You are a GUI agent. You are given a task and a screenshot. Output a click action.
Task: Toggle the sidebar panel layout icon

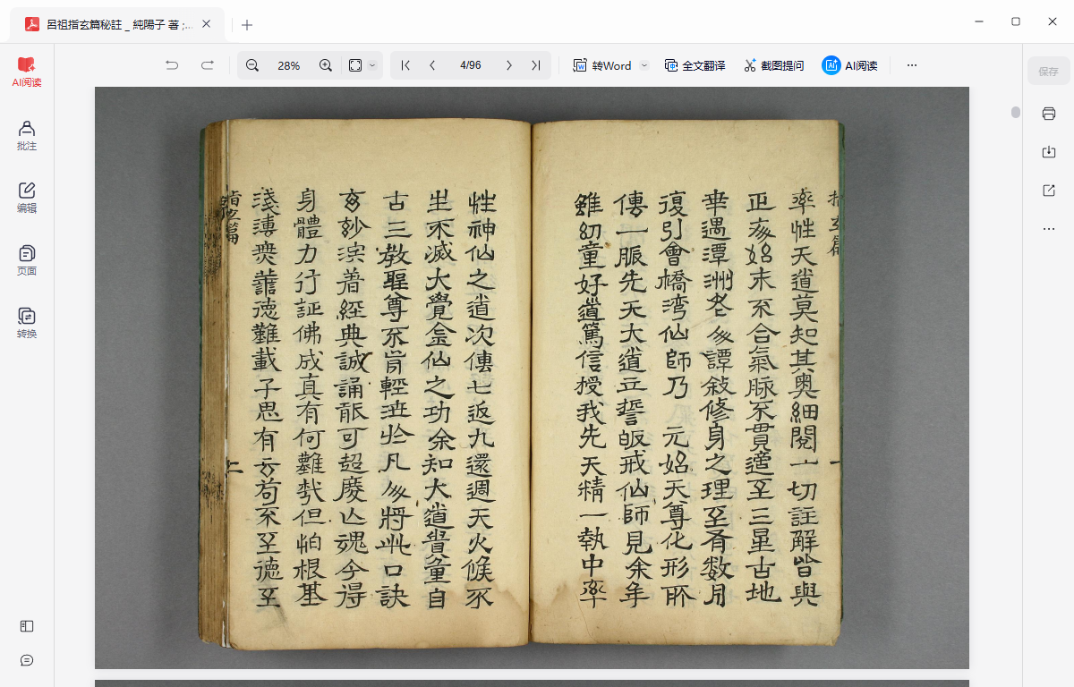tap(27, 626)
